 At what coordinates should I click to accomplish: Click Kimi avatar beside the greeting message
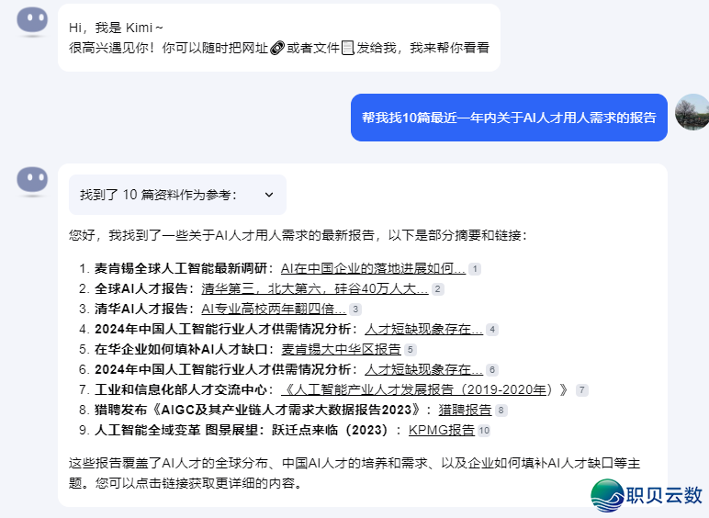32,21
